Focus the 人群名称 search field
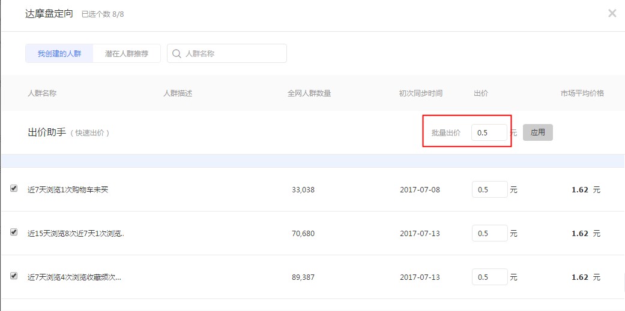Image resolution: width=625 pixels, height=311 pixels. [x=227, y=53]
